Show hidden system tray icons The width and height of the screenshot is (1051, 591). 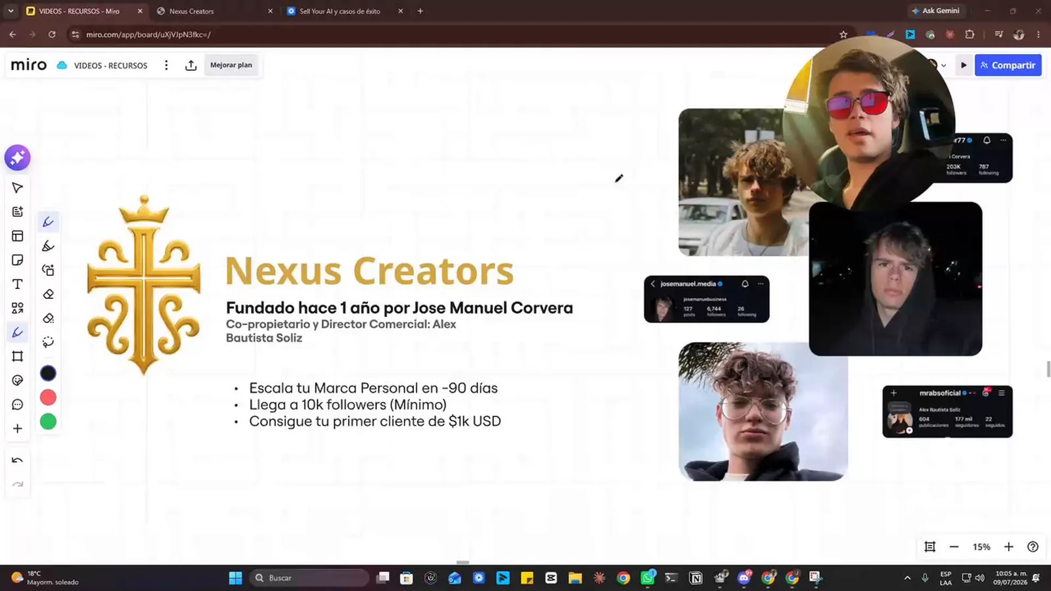(907, 578)
